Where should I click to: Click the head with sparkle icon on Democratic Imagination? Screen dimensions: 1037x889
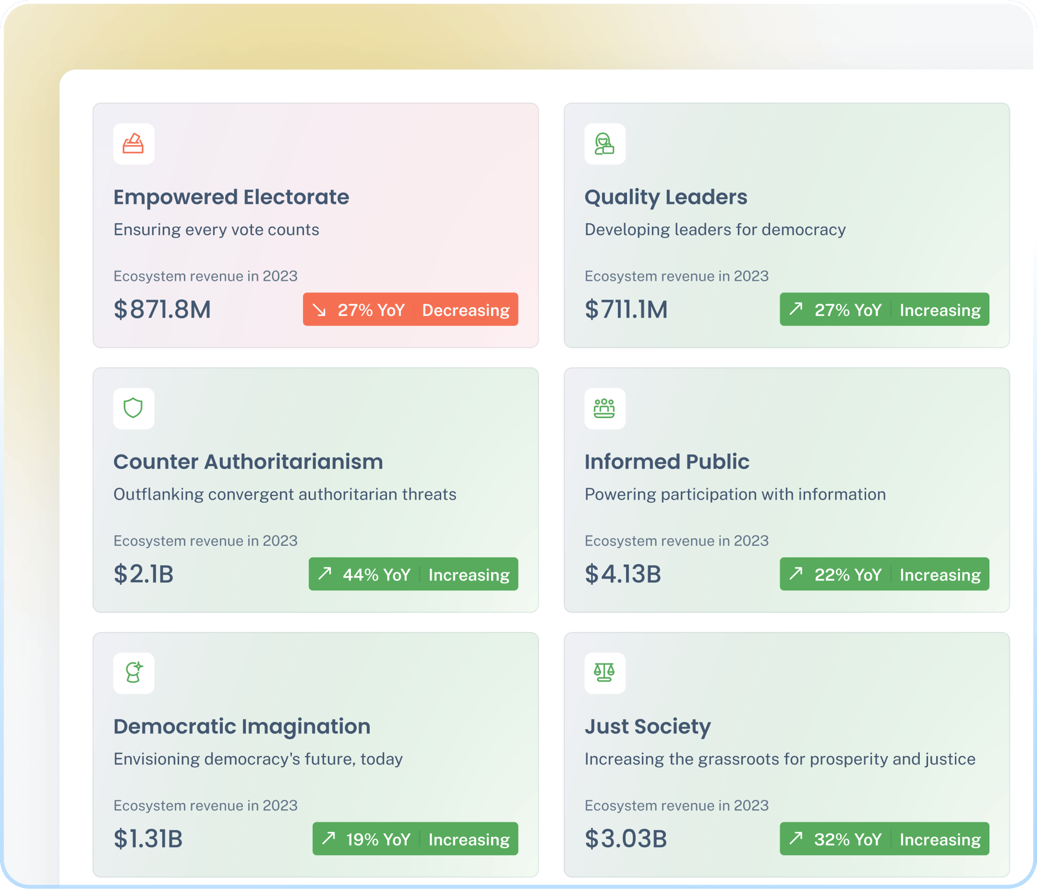134,673
